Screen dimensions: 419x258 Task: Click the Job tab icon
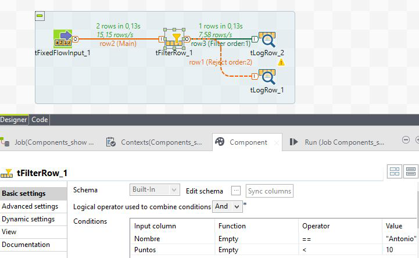click(x=5, y=142)
